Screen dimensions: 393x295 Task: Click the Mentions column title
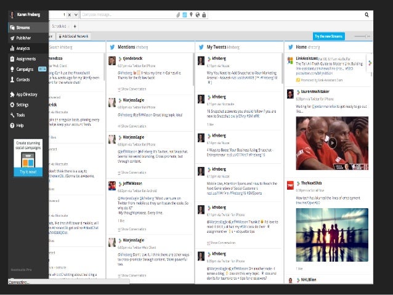coord(126,47)
